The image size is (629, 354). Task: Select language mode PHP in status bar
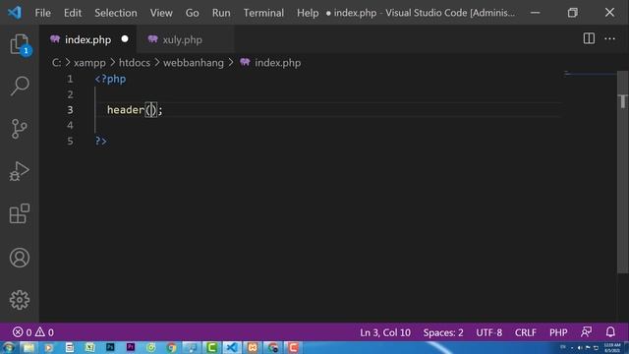tap(558, 332)
